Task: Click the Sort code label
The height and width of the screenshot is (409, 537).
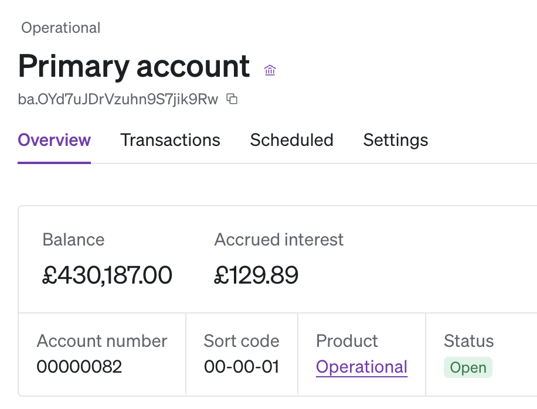Action: click(x=242, y=341)
